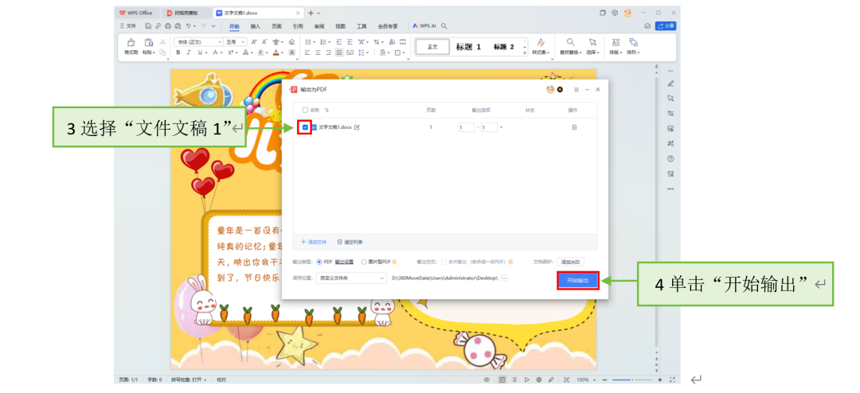Open the PDF dialog hamburger menu
Screen dimensions: 860x393
click(x=576, y=89)
